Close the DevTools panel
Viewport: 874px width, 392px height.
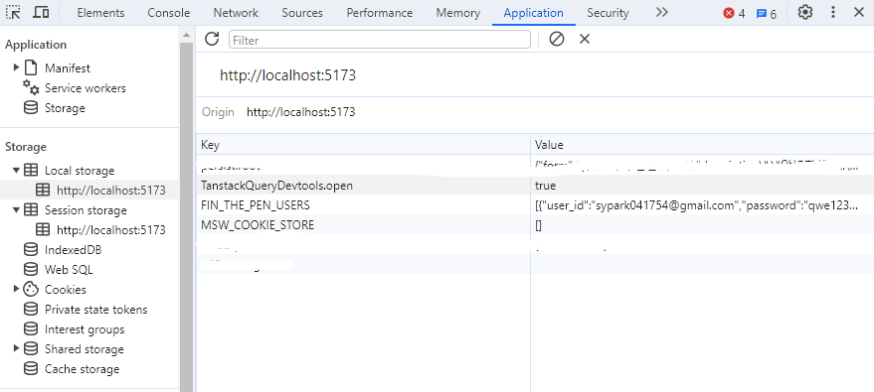point(858,12)
